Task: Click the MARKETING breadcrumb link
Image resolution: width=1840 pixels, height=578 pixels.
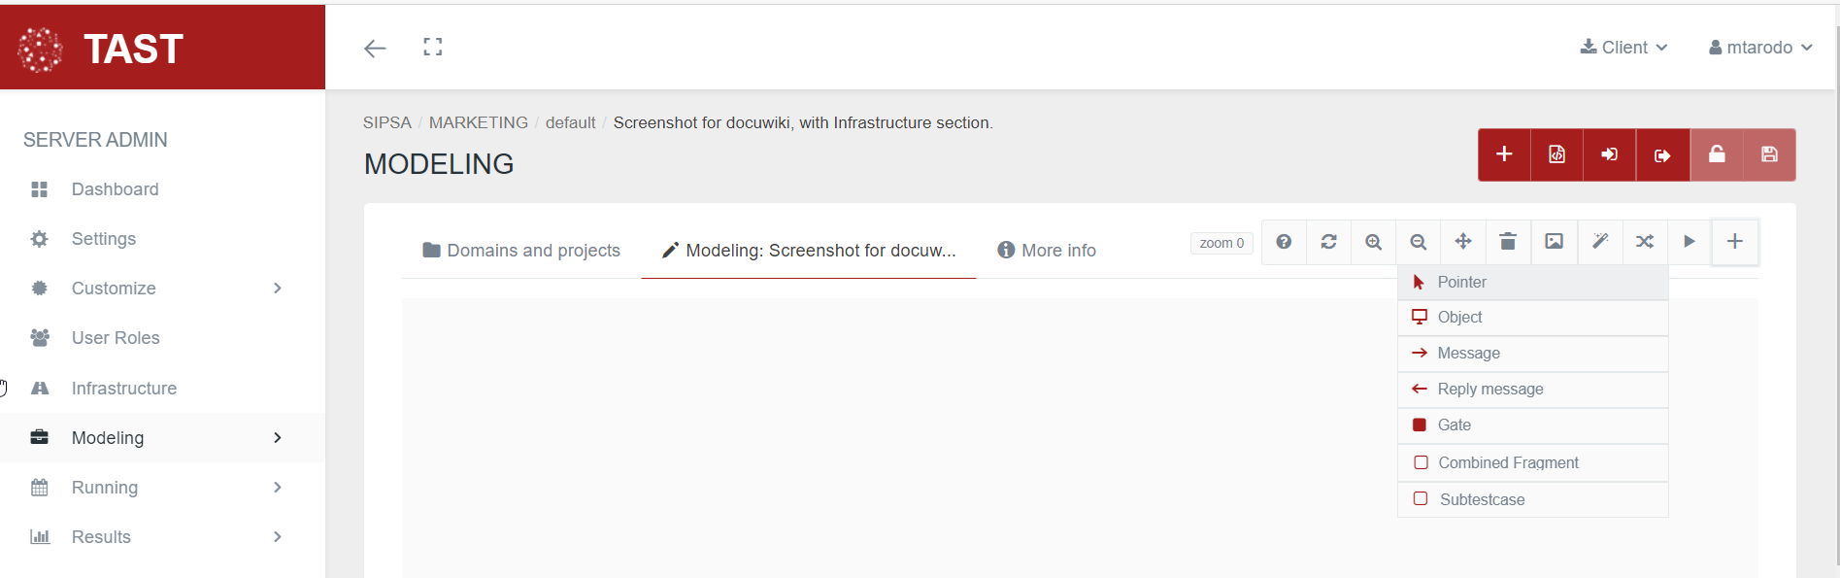Action: (478, 122)
